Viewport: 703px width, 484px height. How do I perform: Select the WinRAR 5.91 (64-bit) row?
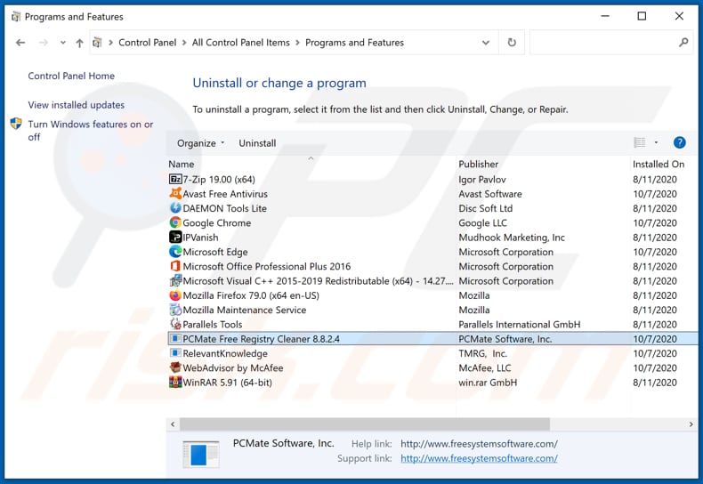click(432, 383)
